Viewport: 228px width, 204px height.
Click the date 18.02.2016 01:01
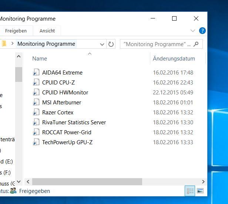click(x=173, y=103)
